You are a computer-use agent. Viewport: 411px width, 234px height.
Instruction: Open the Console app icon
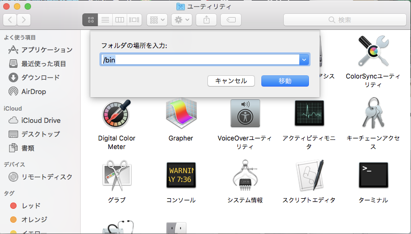pyautogui.click(x=181, y=175)
